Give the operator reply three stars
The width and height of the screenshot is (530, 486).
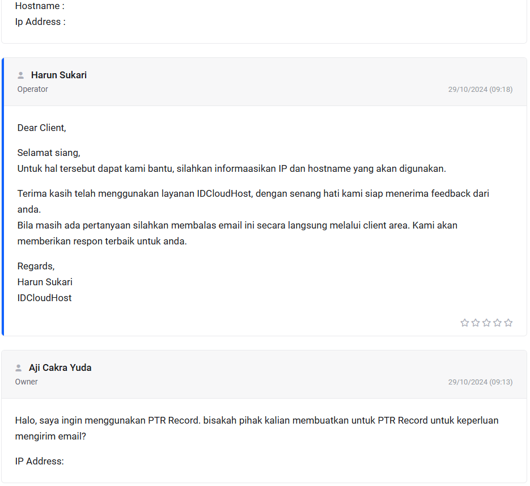[486, 323]
